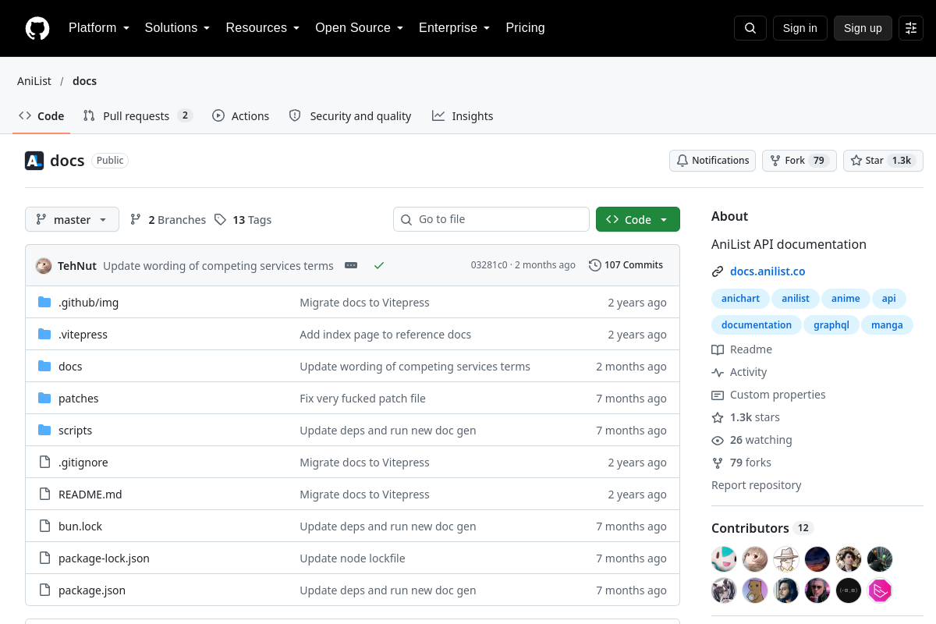Open the package-lock.json file
This screenshot has height=624, width=936.
(104, 558)
